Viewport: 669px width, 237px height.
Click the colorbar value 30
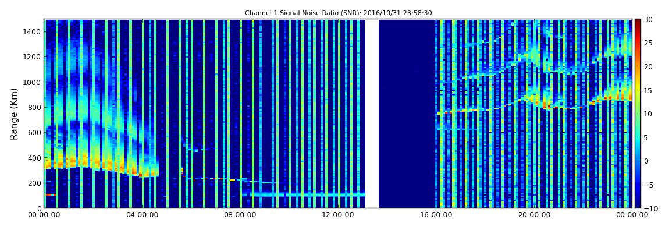[x=647, y=20]
